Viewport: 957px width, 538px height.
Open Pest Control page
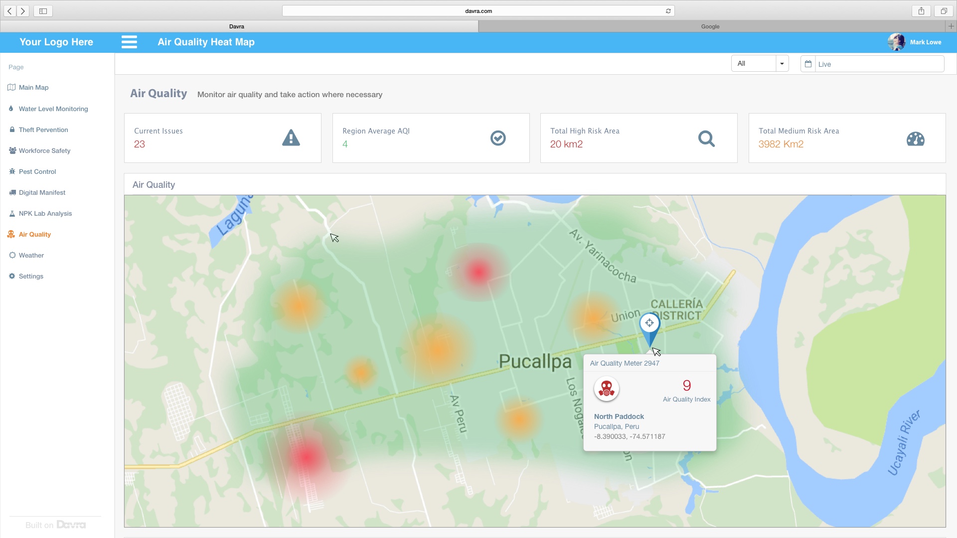pyautogui.click(x=37, y=171)
